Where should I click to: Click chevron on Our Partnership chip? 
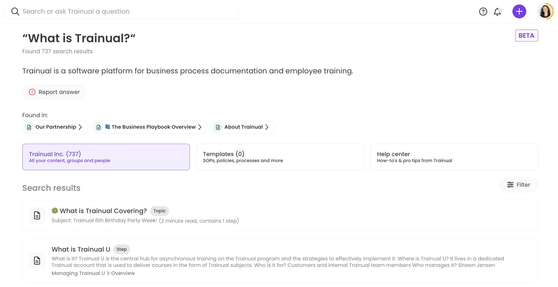pyautogui.click(x=80, y=127)
